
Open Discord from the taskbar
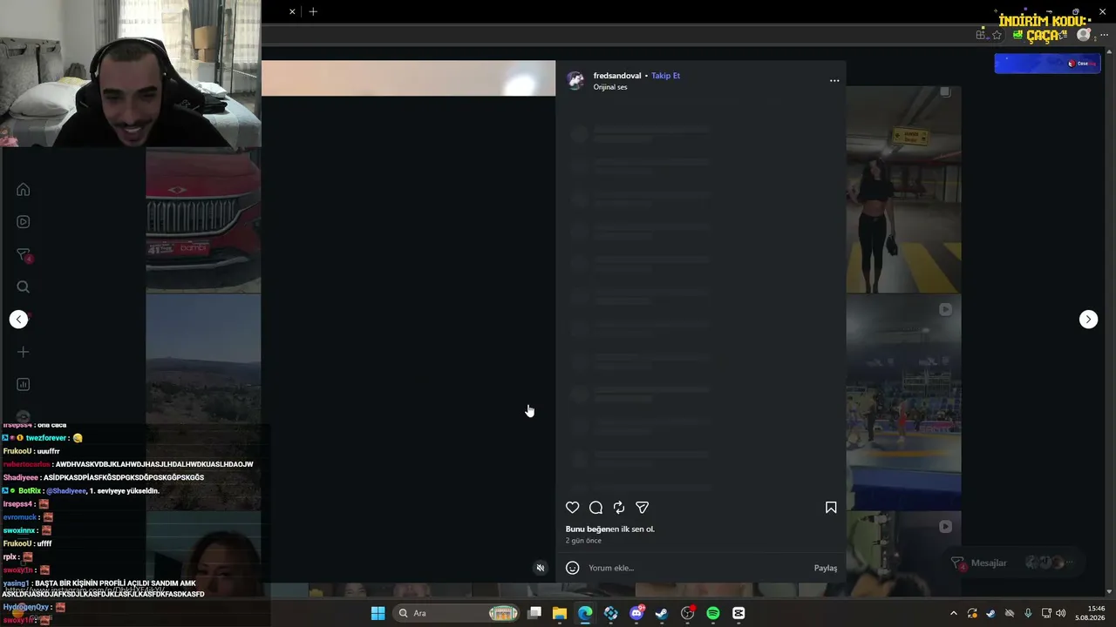point(636,613)
